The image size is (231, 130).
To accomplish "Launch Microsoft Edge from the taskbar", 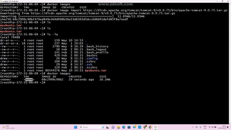I will coord(123,127).
